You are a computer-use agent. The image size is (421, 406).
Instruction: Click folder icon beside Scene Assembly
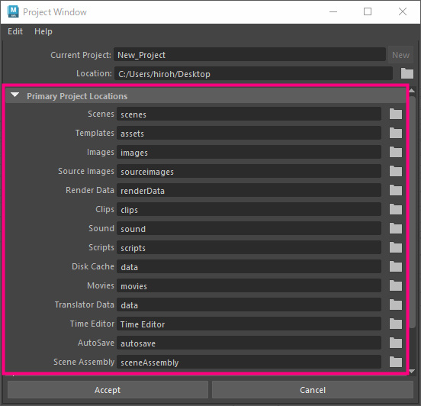[396, 362]
